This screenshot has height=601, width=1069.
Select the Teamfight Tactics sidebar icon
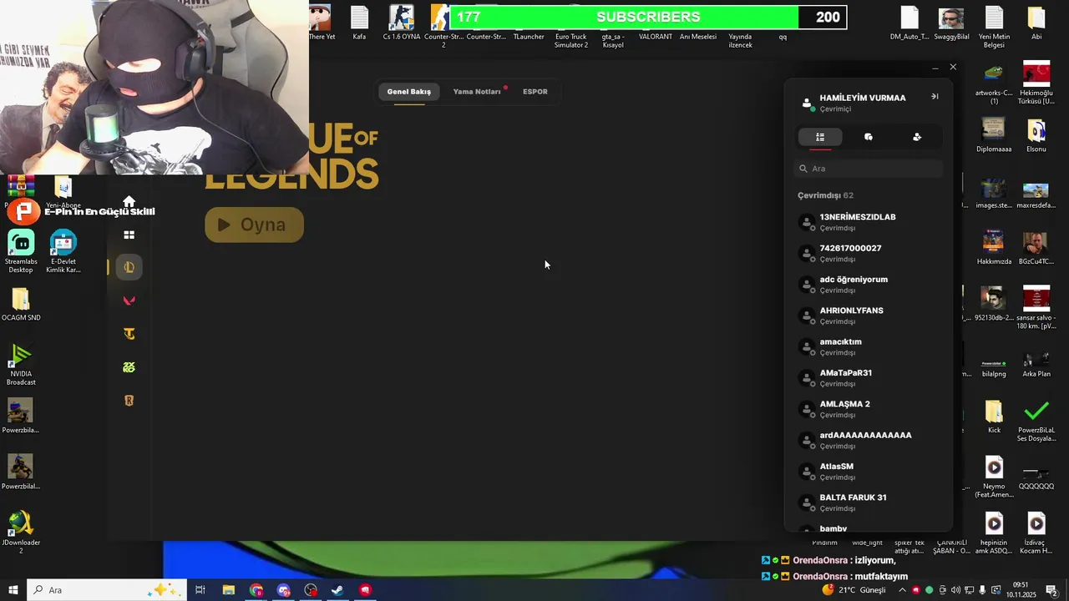[129, 334]
